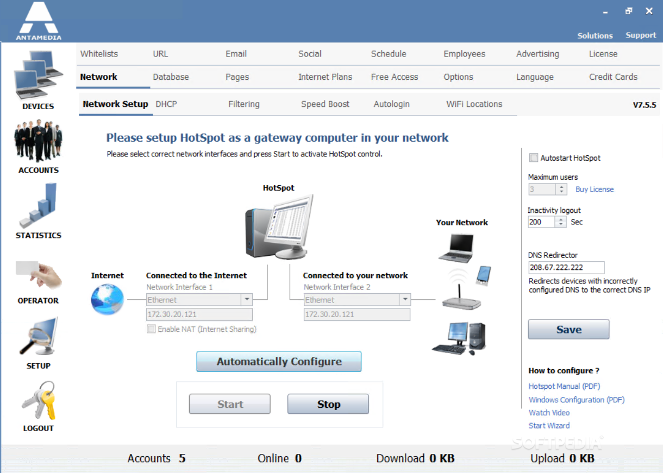The height and width of the screenshot is (473, 663).
Task: Click the HotSpot computer image
Action: point(279,226)
